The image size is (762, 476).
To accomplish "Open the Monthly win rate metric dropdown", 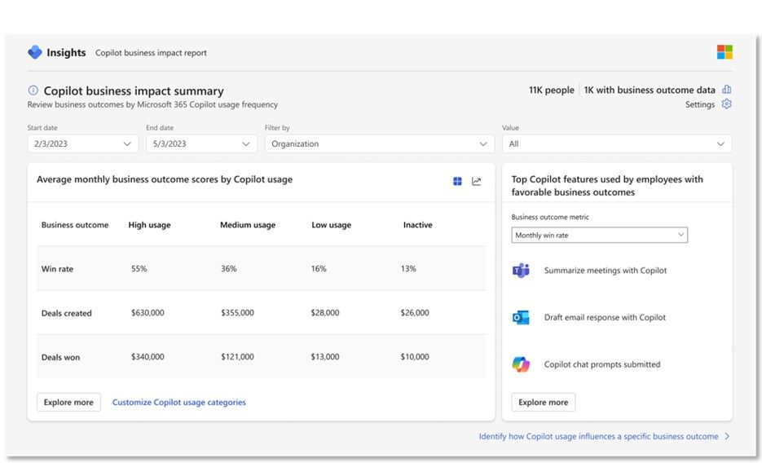I will tap(599, 235).
